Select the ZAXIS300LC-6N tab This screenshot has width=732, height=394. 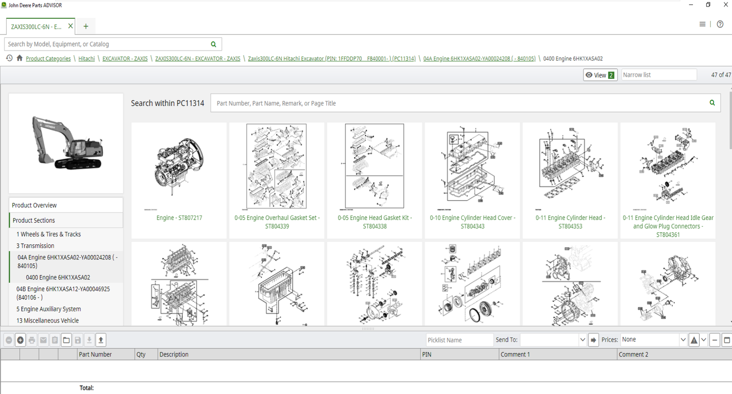click(x=36, y=26)
